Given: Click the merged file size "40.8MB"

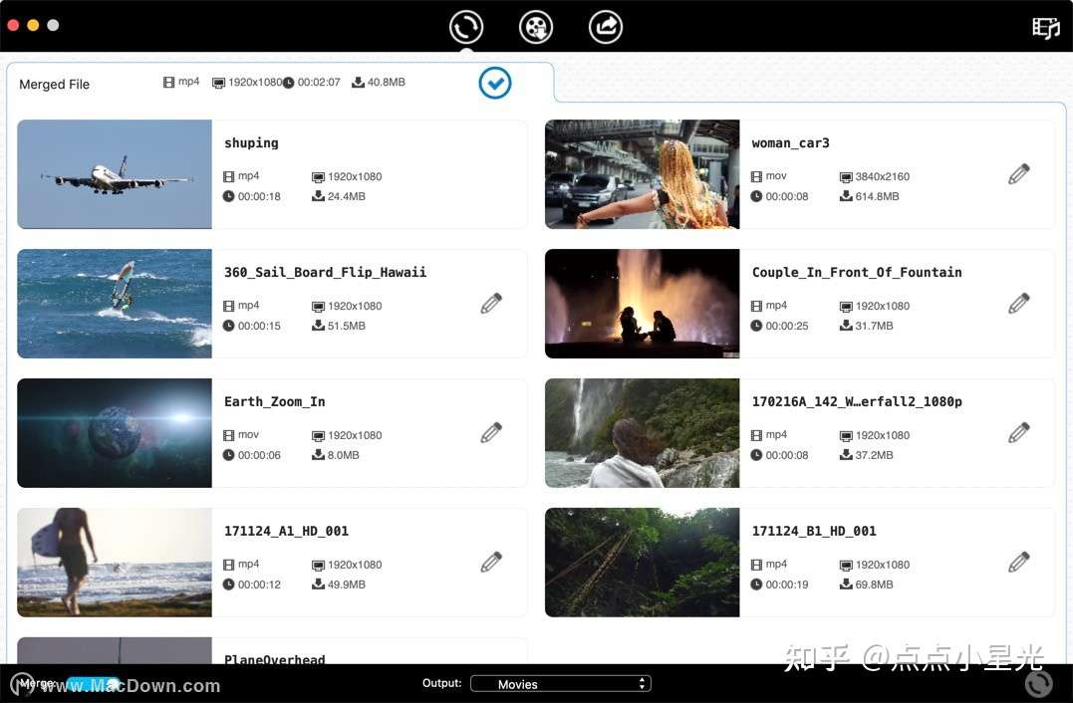Looking at the screenshot, I should [x=386, y=82].
